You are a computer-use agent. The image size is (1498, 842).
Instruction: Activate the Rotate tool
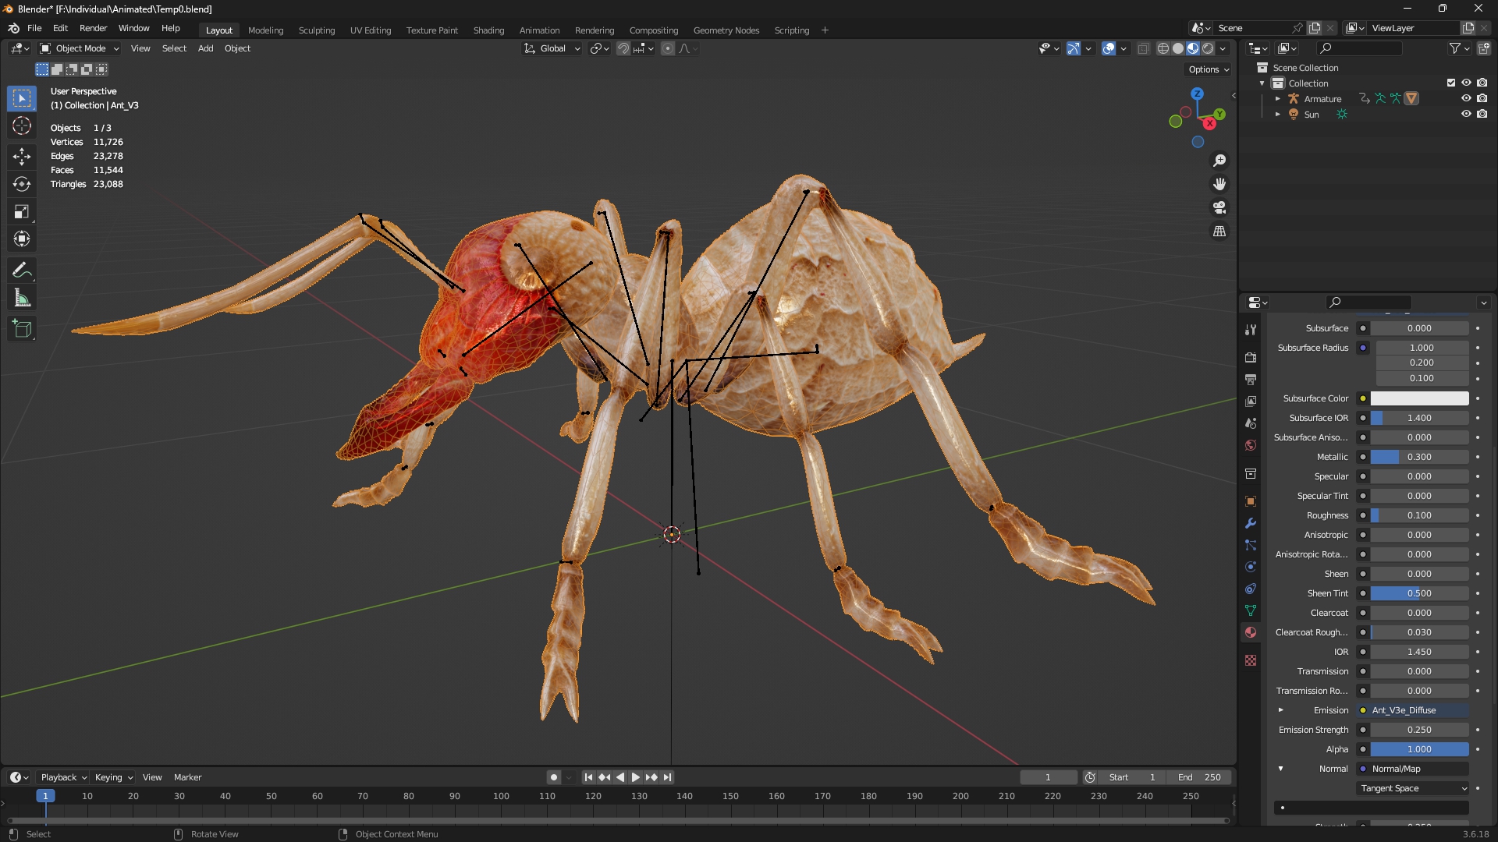tap(22, 184)
